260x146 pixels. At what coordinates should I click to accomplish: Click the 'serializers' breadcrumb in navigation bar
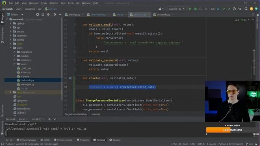pos(30,9)
